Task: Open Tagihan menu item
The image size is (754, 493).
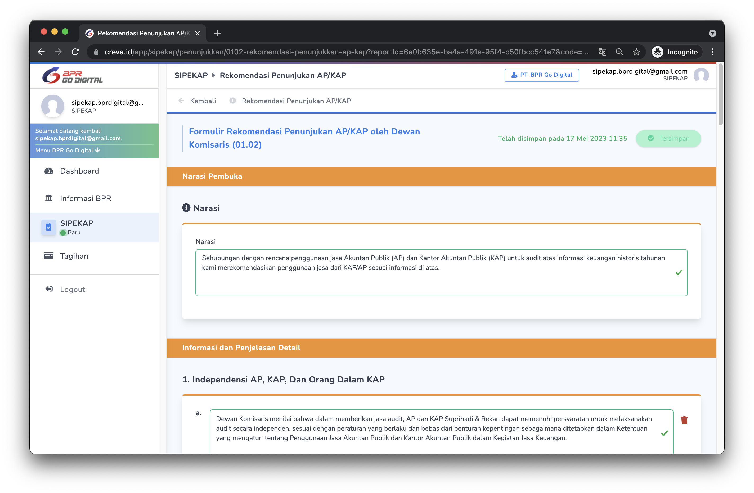Action: click(95, 256)
